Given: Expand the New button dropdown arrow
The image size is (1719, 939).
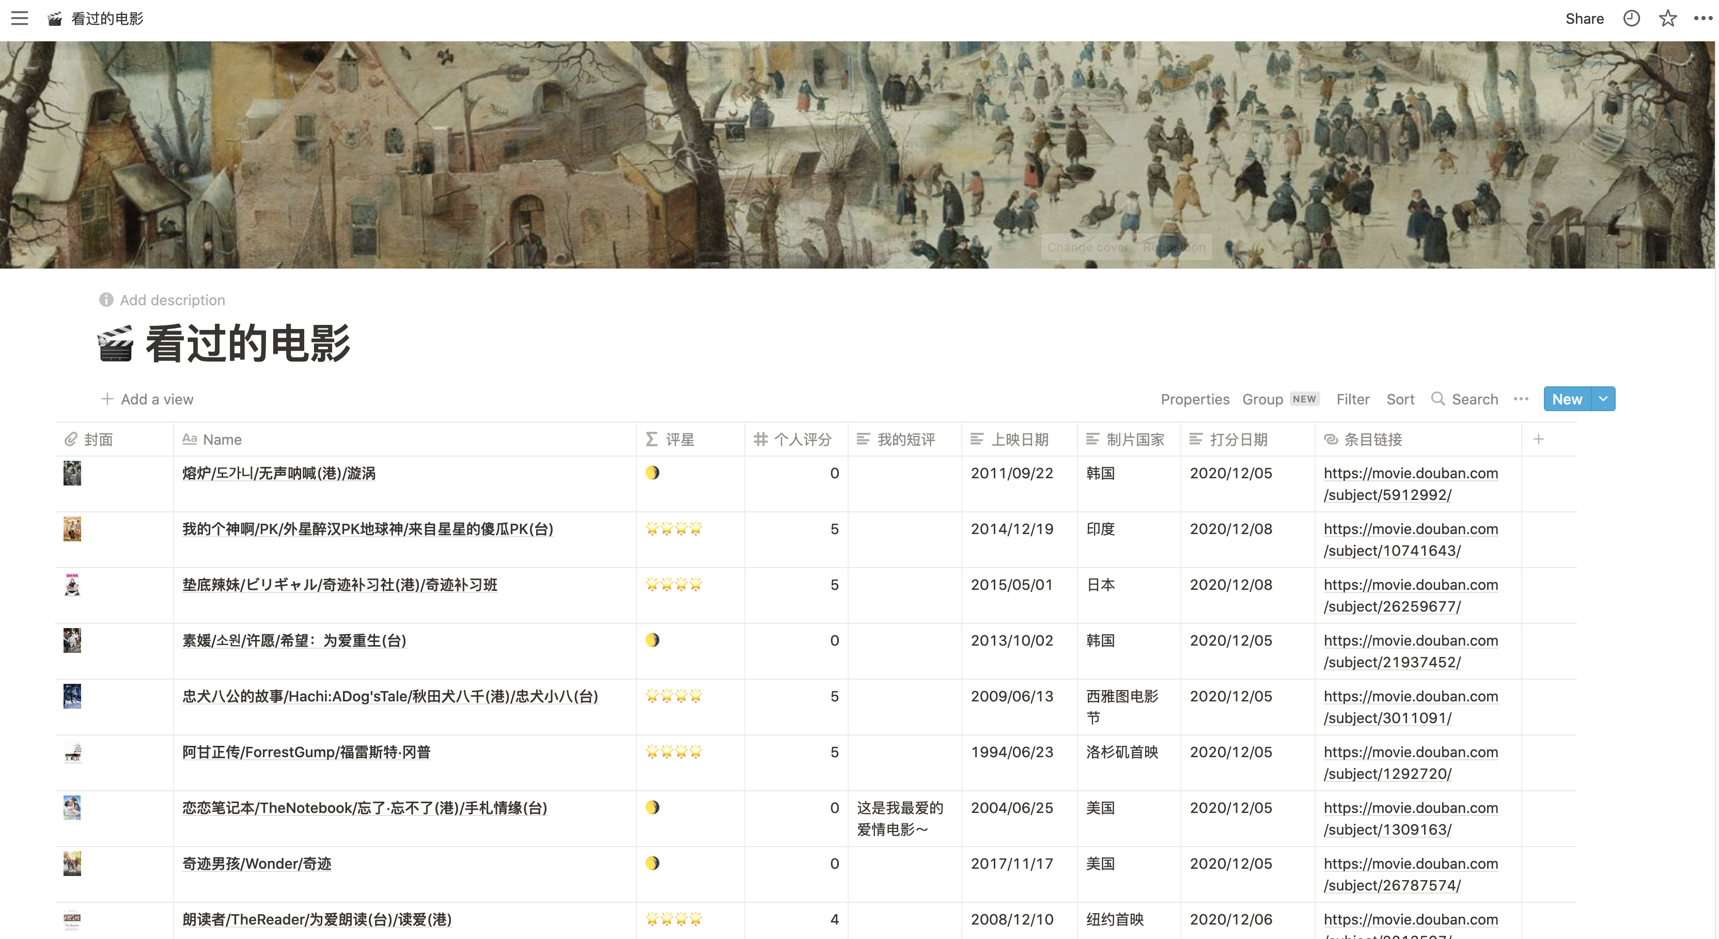Looking at the screenshot, I should click(1603, 398).
